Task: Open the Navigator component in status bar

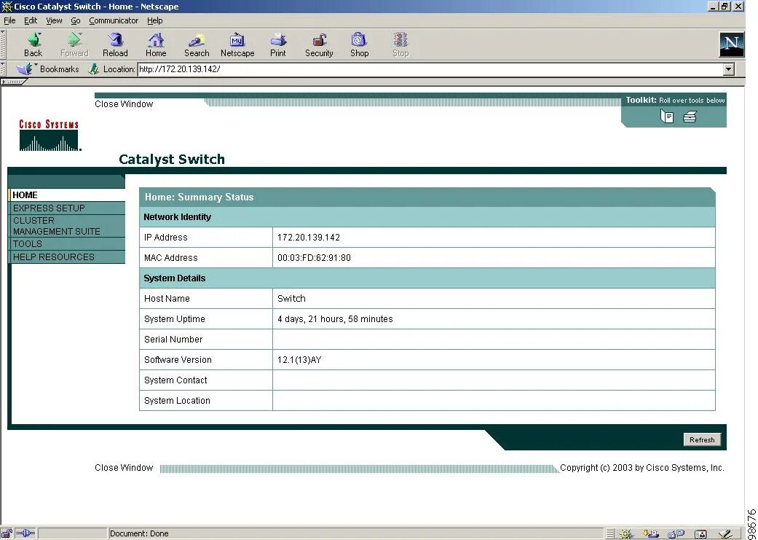Action: 626,533
